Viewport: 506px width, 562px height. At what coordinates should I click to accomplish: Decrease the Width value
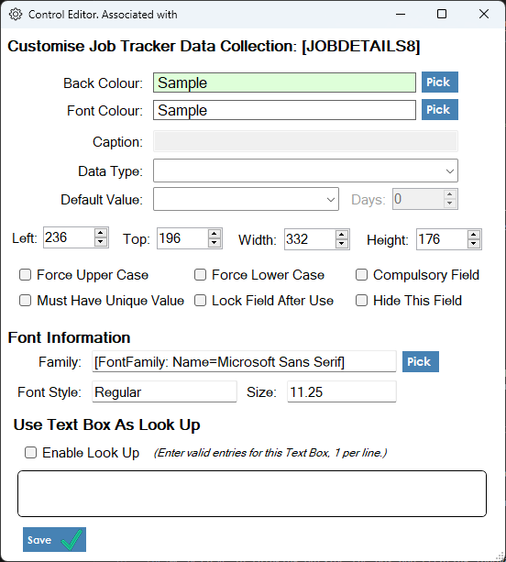pos(342,243)
